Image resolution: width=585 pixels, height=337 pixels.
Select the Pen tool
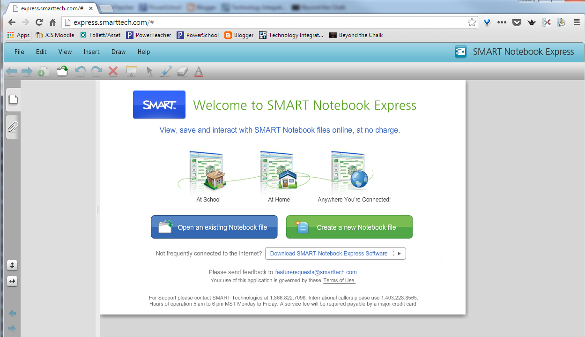tap(166, 71)
